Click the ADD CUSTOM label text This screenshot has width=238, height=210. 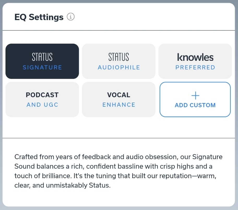tap(195, 105)
